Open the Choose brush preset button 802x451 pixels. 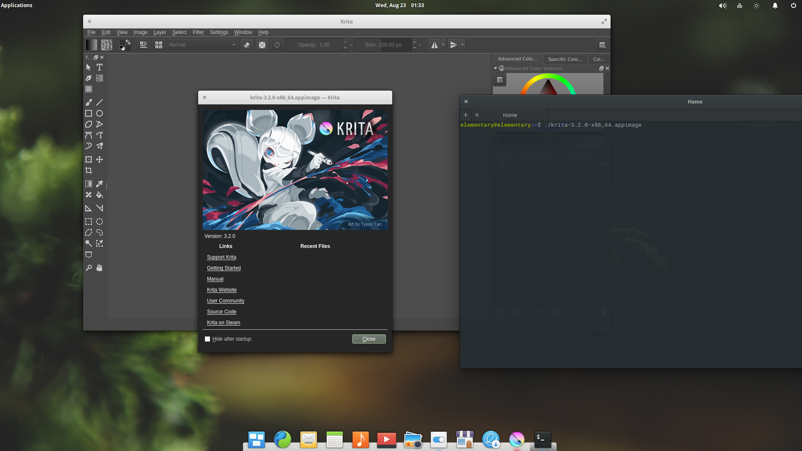159,45
